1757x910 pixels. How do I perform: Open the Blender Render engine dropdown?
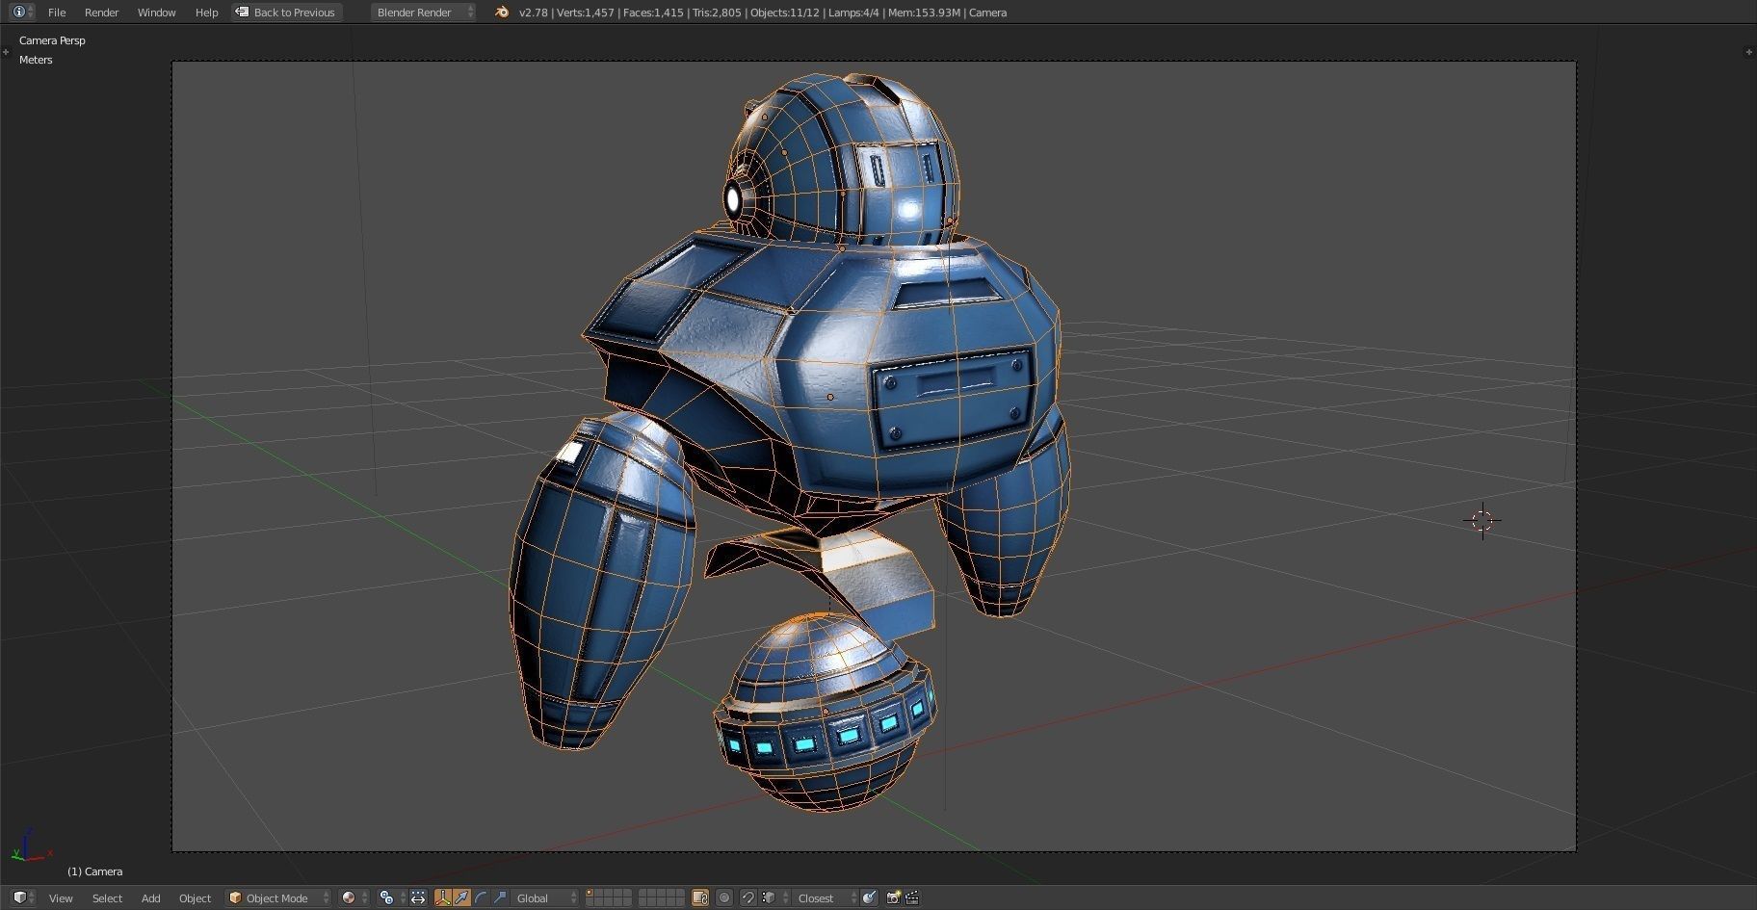coord(424,13)
